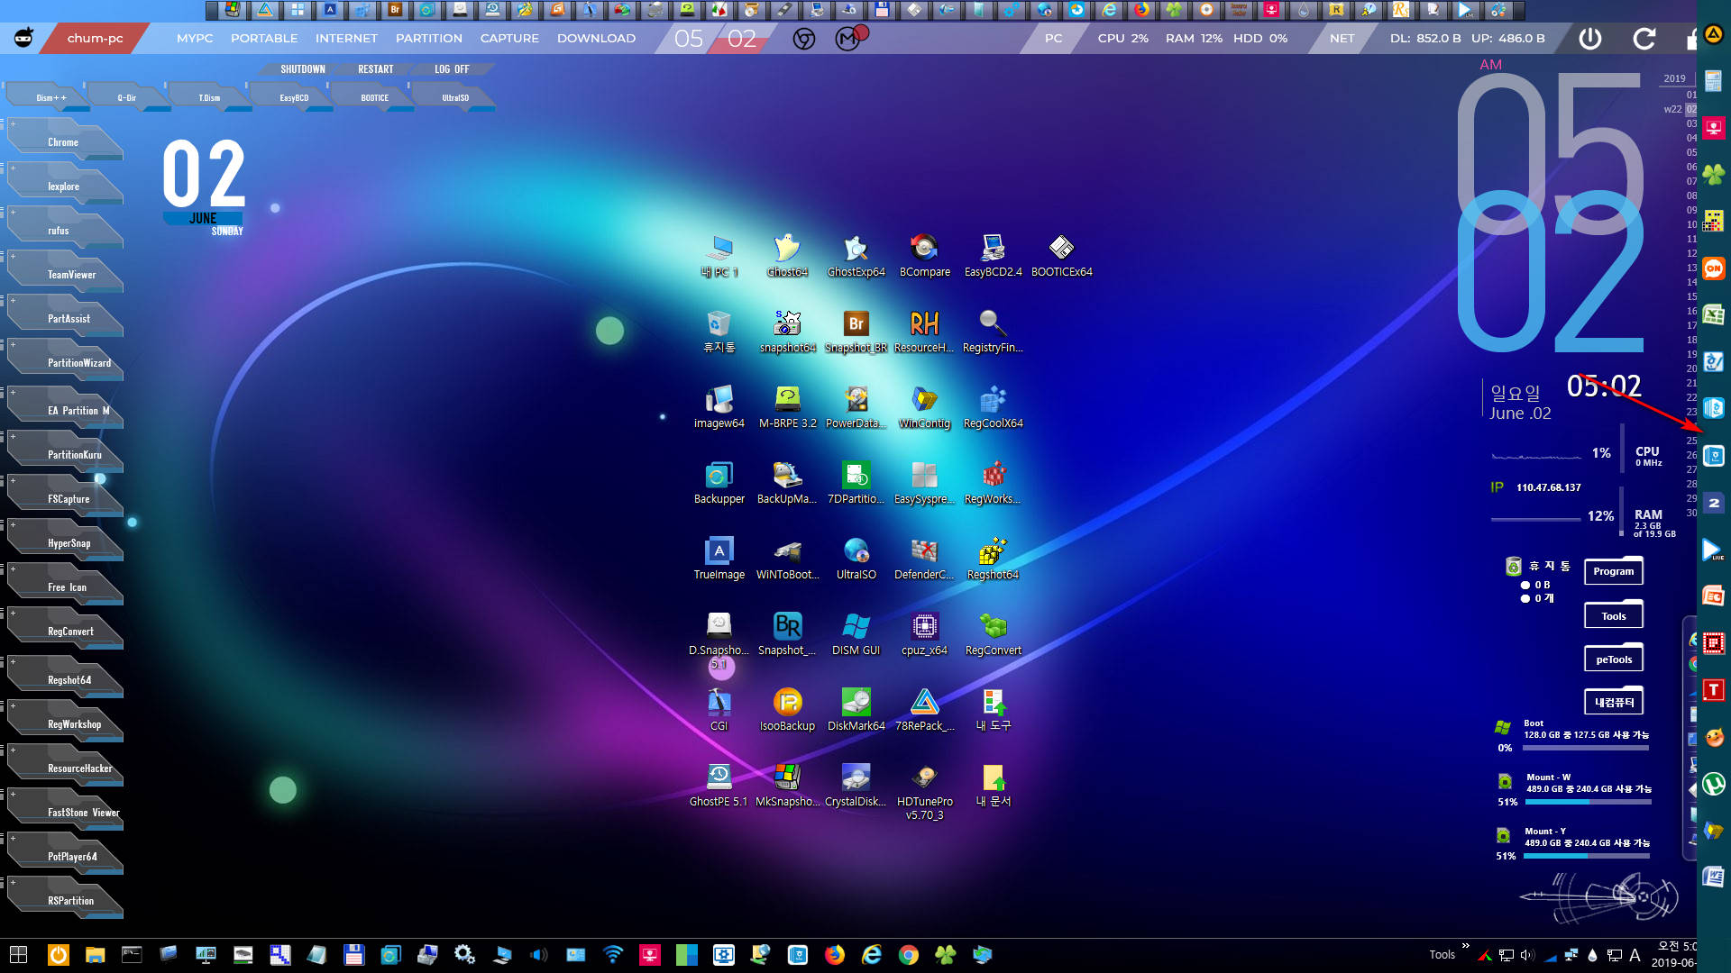
Task: Launch M-BRPE 3.2 desktop icon
Action: 787,407
